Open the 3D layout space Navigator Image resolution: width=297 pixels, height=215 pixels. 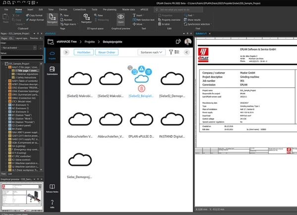[86, 19]
